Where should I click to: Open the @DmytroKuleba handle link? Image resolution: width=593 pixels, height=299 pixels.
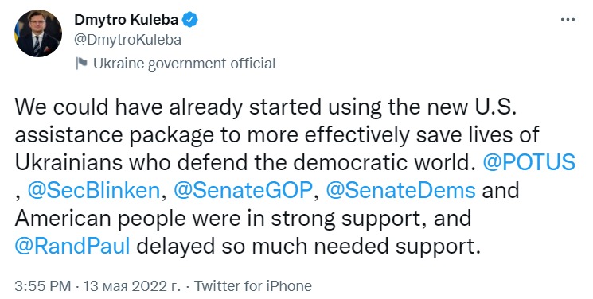coord(128,40)
